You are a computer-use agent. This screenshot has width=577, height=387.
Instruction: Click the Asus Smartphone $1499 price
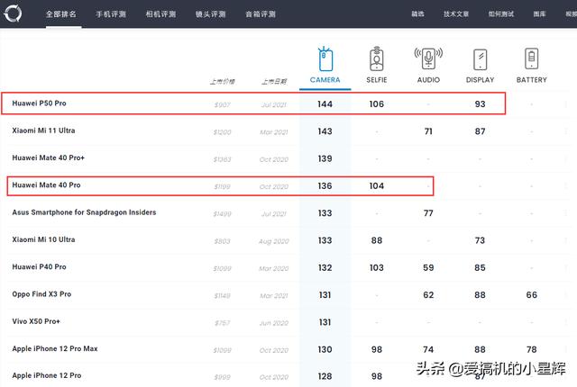tap(223, 214)
